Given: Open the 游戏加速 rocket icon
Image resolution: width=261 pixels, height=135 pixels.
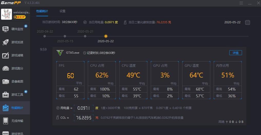Looking at the screenshot, I should click(5, 42).
